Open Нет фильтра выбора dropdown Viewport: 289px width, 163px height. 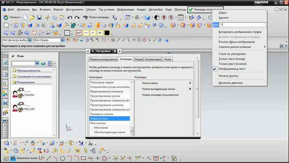tap(30, 40)
